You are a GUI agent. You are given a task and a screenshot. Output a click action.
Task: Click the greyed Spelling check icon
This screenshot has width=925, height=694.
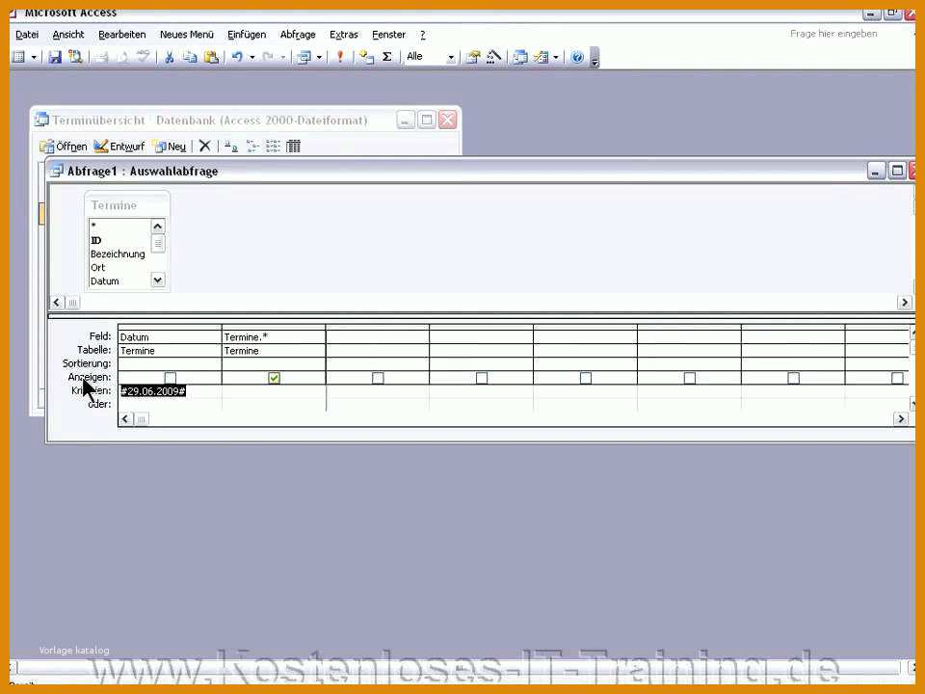[143, 57]
